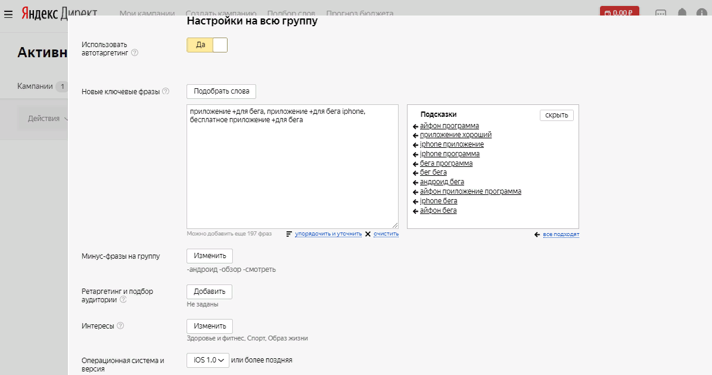Viewport: 712px width, 375px height.
Task: Click the help icon next to автотаргетинг
Action: click(135, 52)
